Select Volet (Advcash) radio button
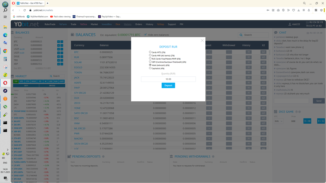This screenshot has height=183, width=326. 150,65
